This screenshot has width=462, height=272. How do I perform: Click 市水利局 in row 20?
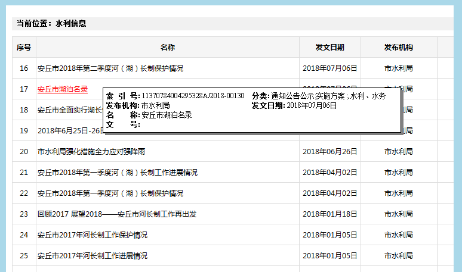pyautogui.click(x=399, y=152)
